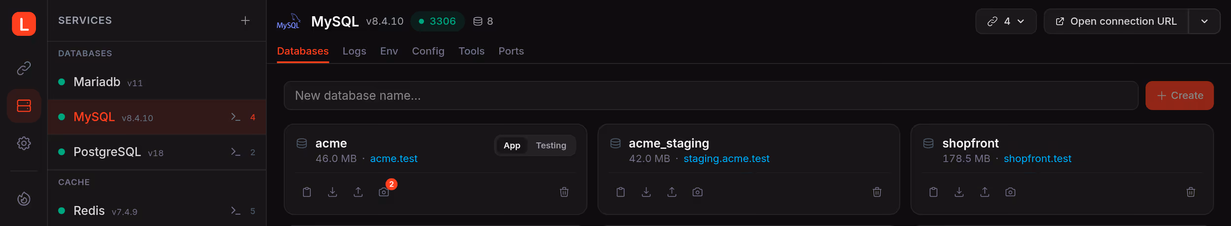Open settings gear in left rail

[24, 143]
